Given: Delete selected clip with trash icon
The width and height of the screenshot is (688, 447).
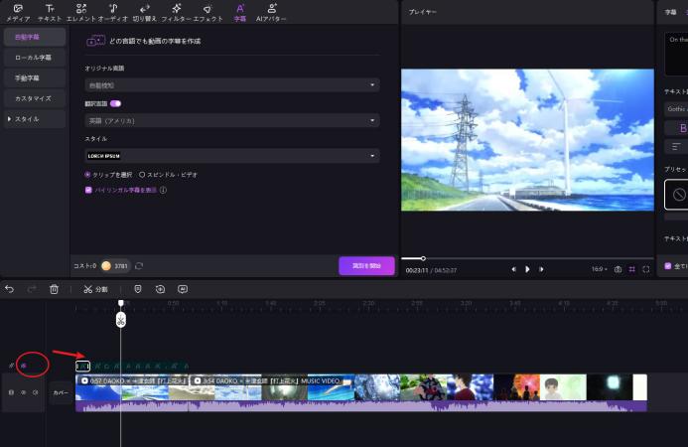Looking at the screenshot, I should (55, 289).
